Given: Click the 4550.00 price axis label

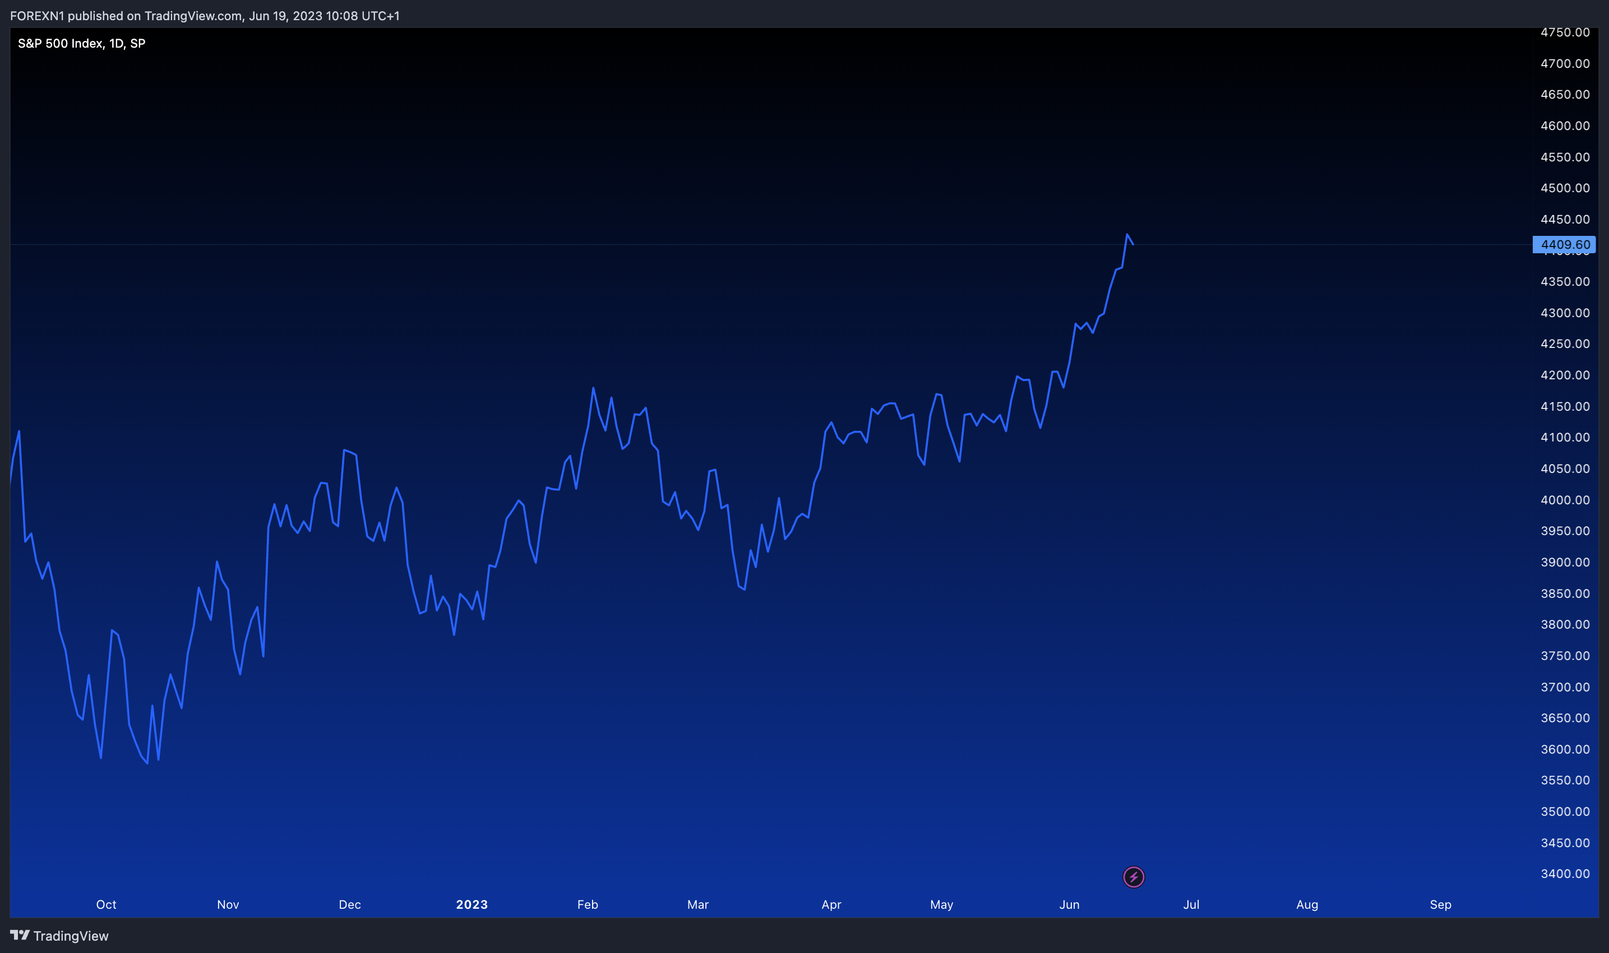Looking at the screenshot, I should pos(1565,157).
